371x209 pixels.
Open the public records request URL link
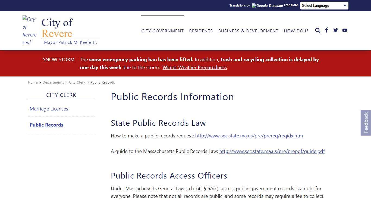(x=249, y=136)
